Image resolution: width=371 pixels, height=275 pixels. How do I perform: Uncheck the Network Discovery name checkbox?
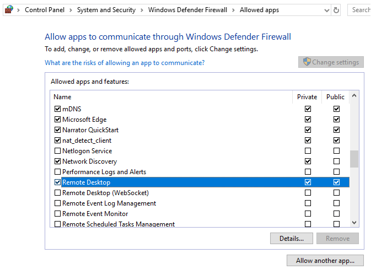[x=57, y=161]
